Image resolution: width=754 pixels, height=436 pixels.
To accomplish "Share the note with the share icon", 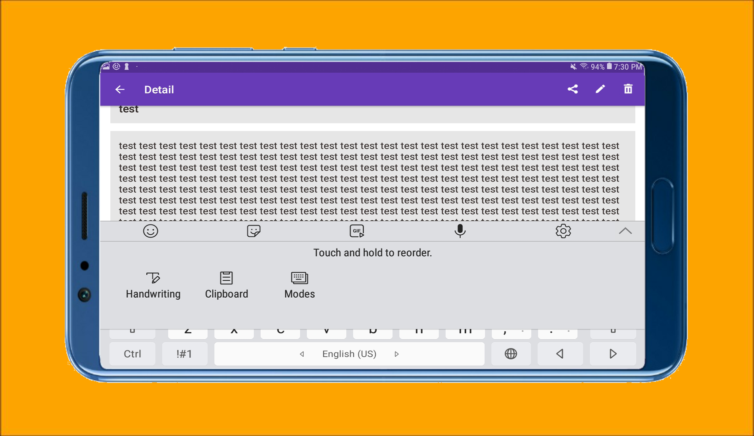I will (x=573, y=89).
